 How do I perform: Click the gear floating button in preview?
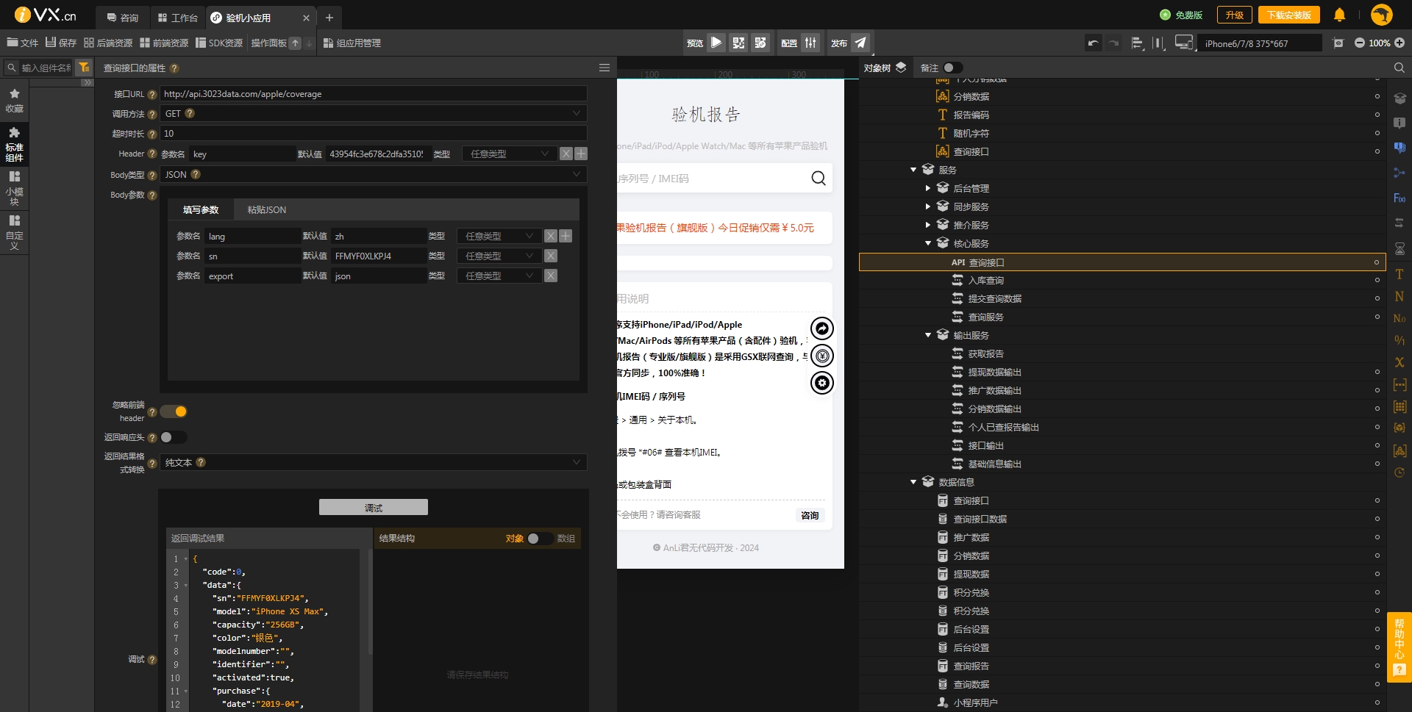click(821, 383)
